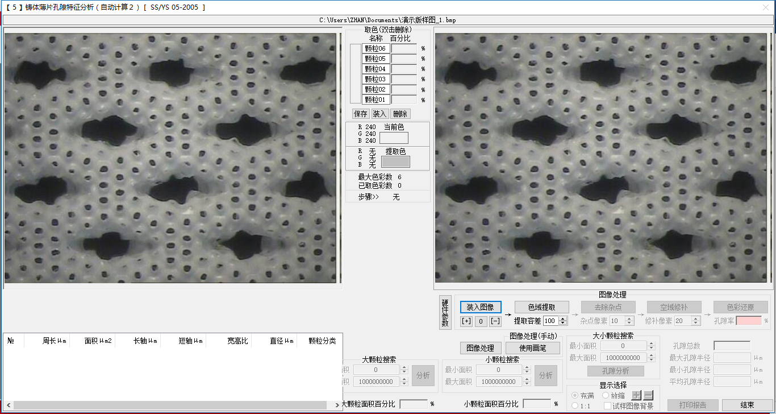Click the results table horizontal scrollbar
Screen dimensions: 776x414
coord(170,405)
